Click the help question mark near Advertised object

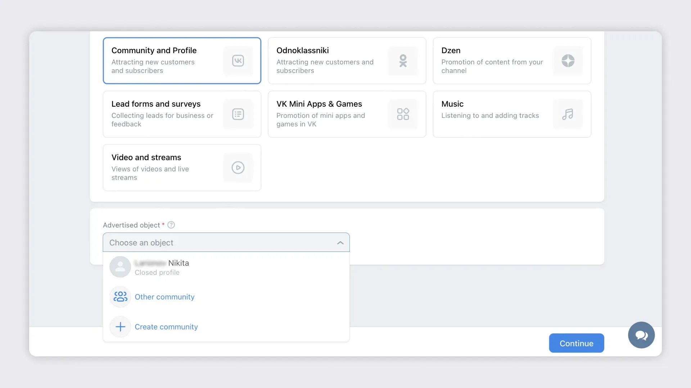pyautogui.click(x=171, y=225)
